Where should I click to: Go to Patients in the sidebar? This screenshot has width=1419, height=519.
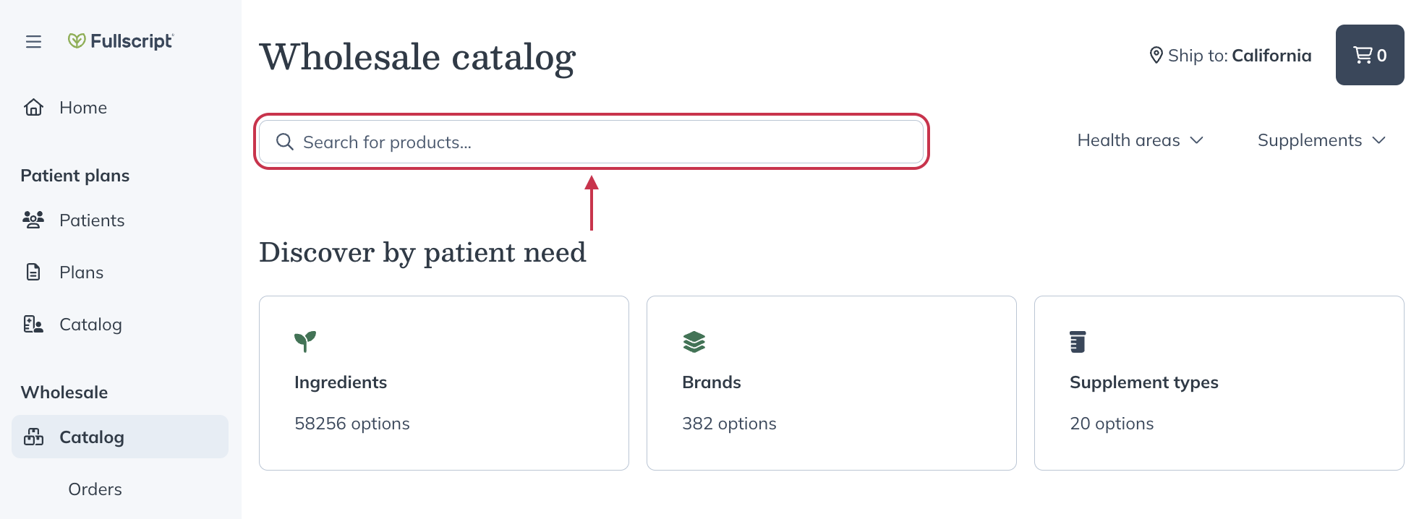pos(92,220)
